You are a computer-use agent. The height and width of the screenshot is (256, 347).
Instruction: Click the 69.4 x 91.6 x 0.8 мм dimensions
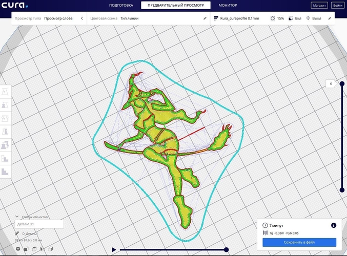pos(28,240)
